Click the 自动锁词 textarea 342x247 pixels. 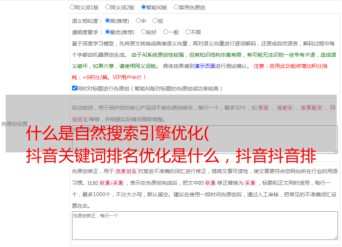click(x=205, y=140)
